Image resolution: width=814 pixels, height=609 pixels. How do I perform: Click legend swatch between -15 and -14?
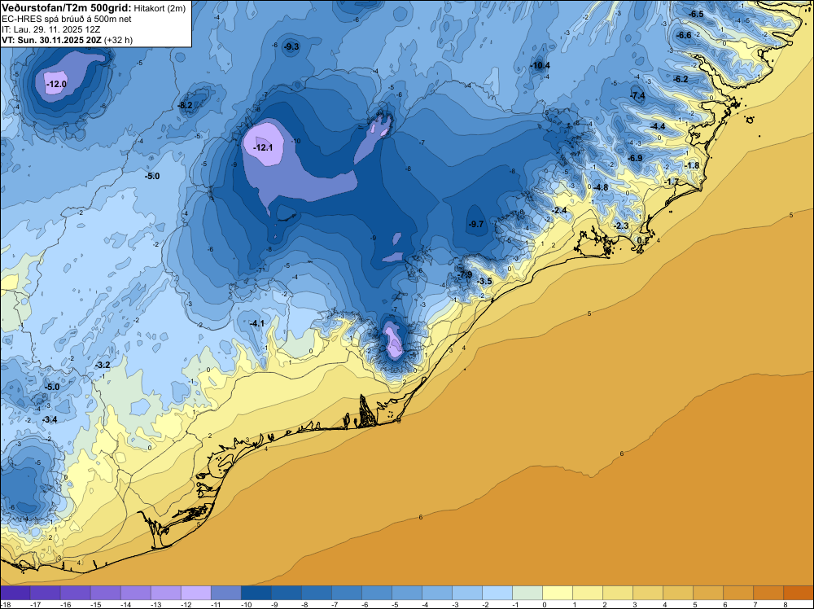105,593
